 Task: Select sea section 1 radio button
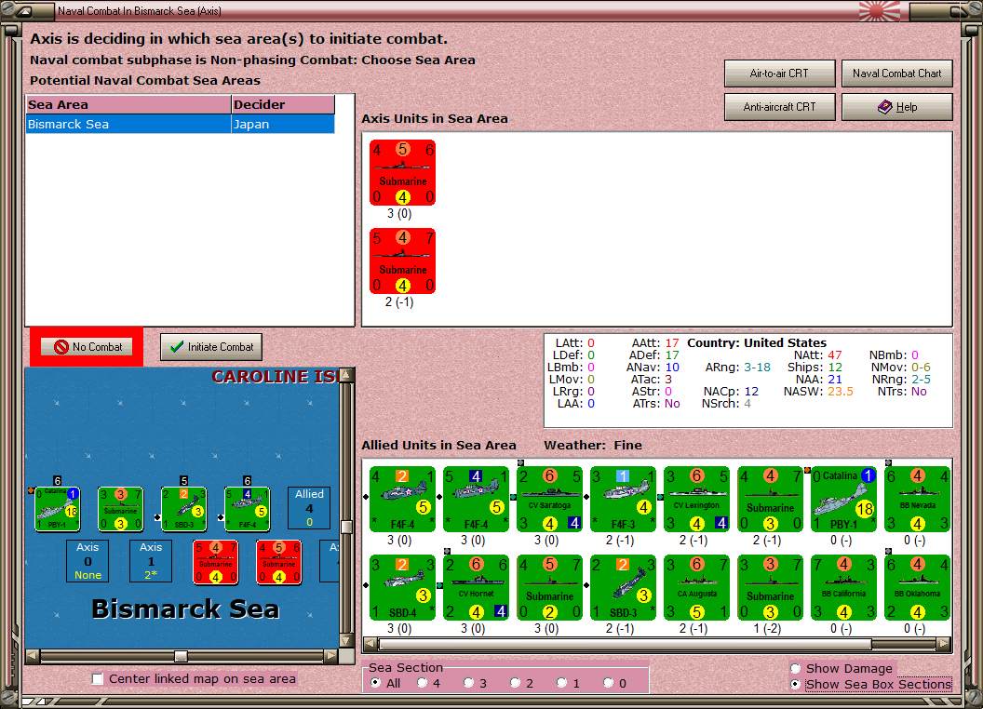pos(561,683)
